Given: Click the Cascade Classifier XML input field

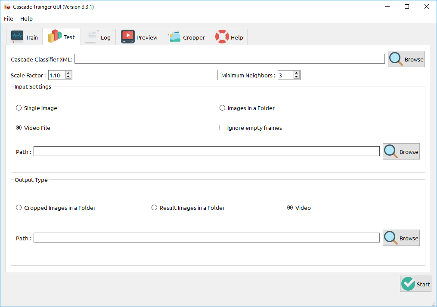Looking at the screenshot, I should point(229,59).
